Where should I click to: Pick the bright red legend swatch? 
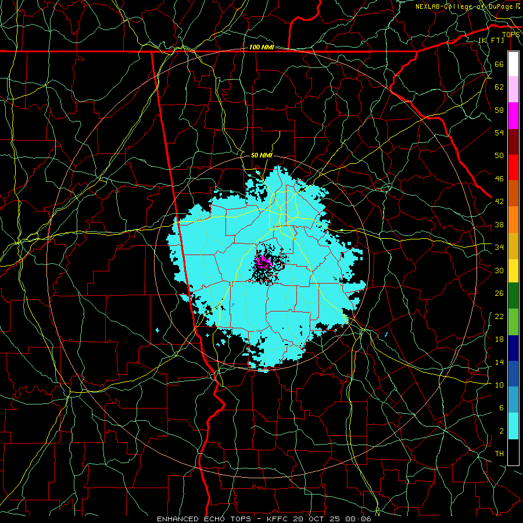pyautogui.click(x=513, y=167)
